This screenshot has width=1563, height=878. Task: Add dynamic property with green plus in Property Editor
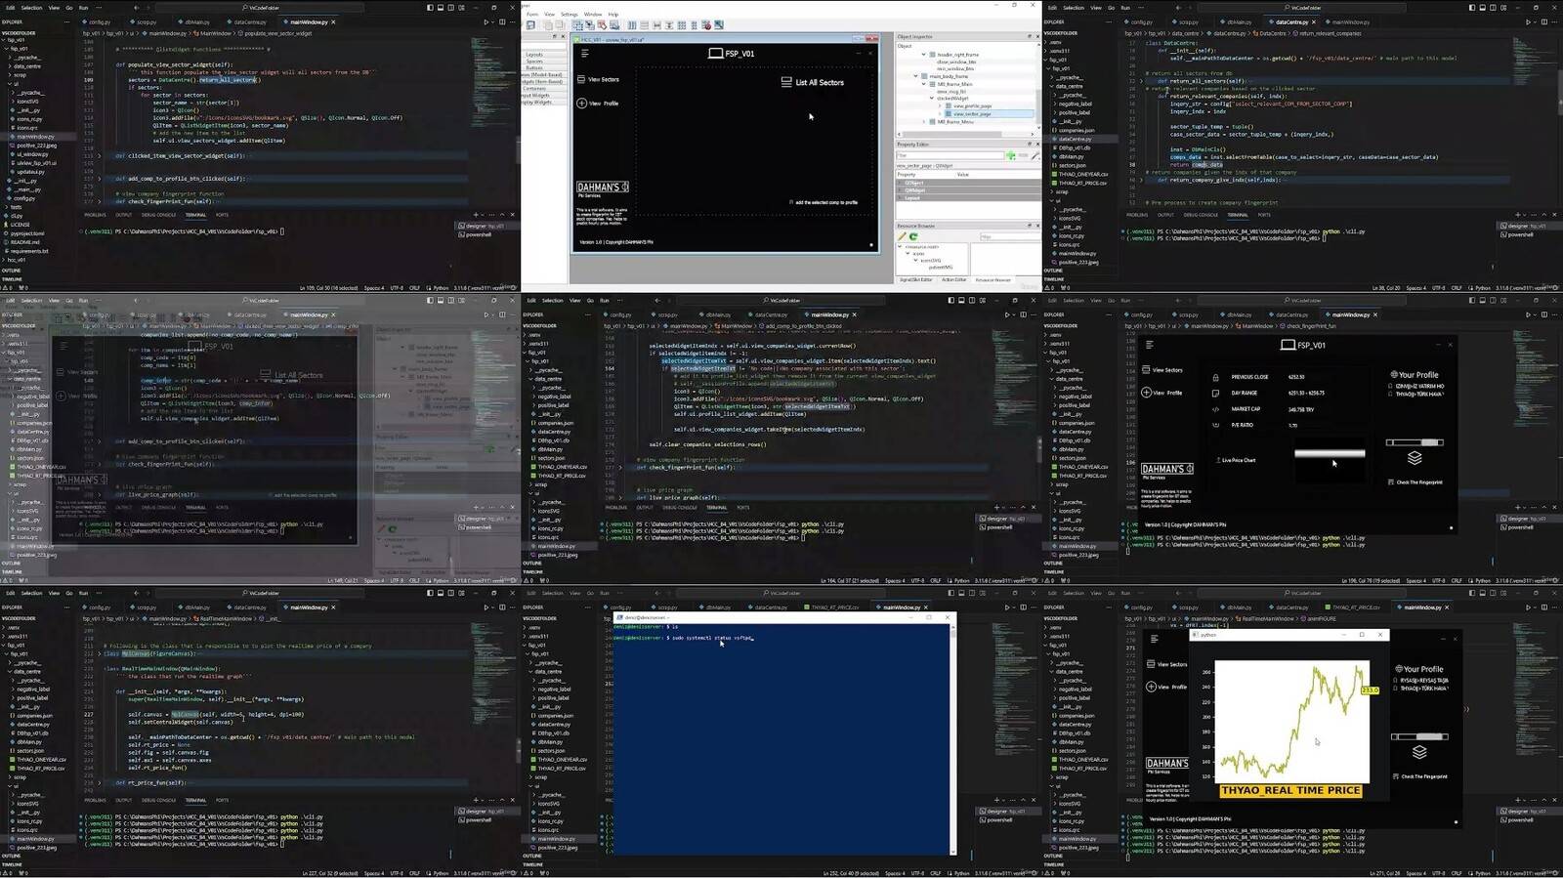pyautogui.click(x=1011, y=155)
